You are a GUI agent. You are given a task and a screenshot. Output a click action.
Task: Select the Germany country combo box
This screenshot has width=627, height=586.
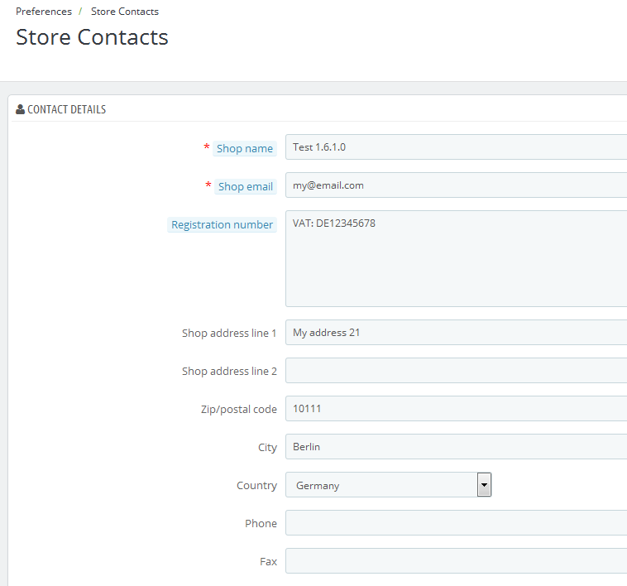[388, 485]
